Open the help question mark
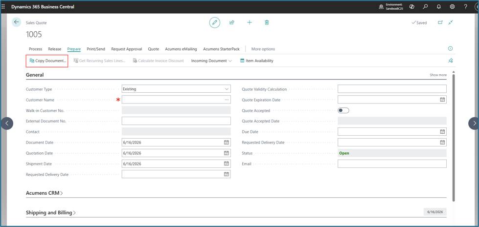This screenshot has width=479, height=227. (466, 7)
